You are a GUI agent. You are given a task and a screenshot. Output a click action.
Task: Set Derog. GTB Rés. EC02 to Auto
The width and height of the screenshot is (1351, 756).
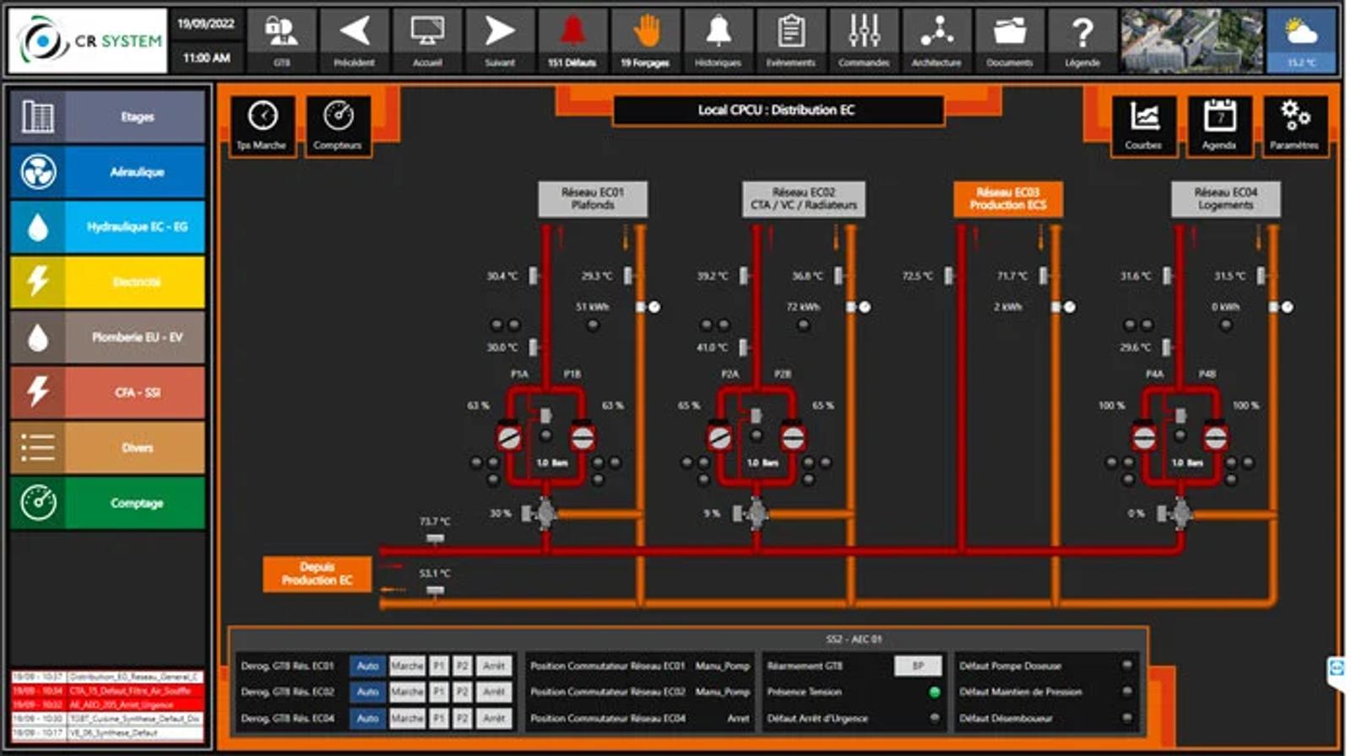[x=367, y=692]
